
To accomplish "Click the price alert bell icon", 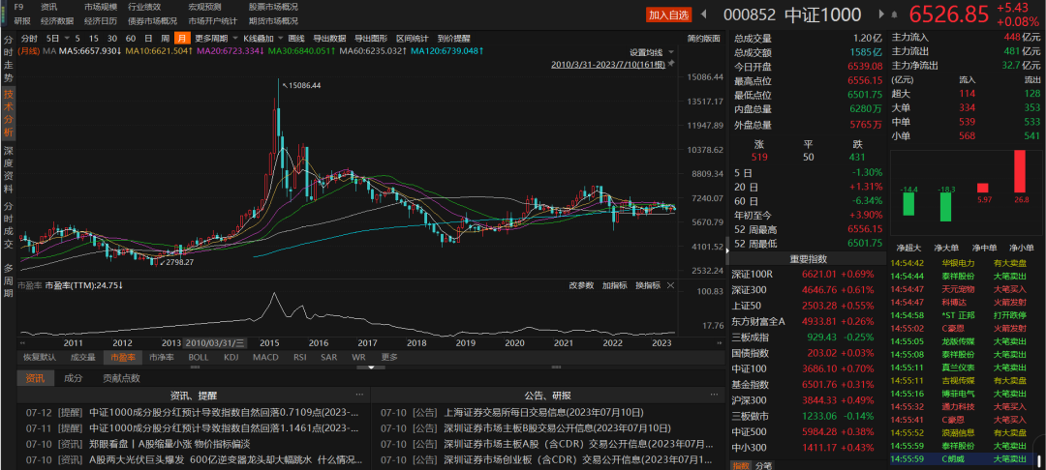I will pyautogui.click(x=897, y=14).
